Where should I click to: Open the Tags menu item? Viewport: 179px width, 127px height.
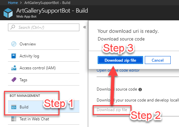pos(44,80)
